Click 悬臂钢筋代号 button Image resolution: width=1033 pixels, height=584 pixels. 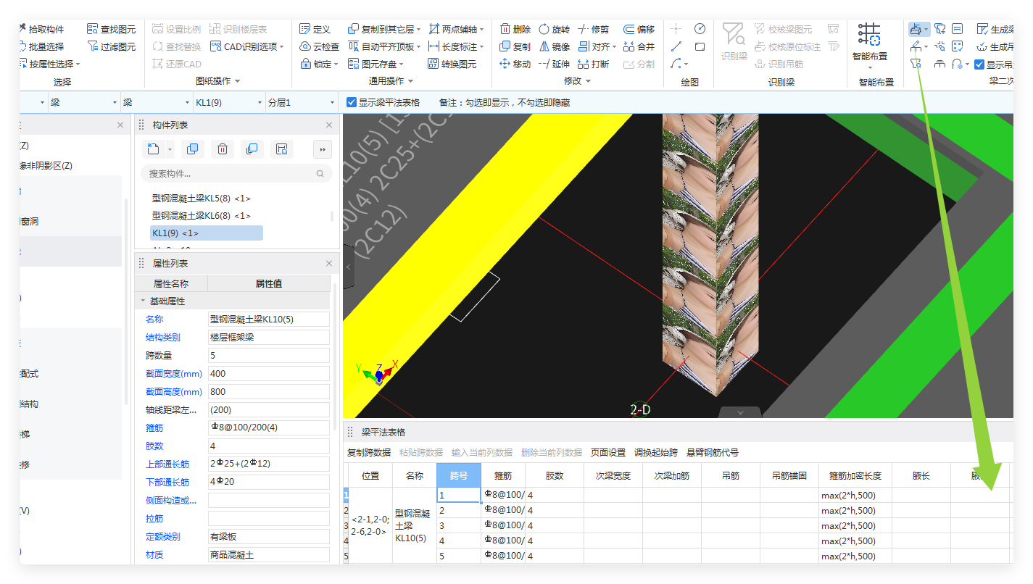713,452
